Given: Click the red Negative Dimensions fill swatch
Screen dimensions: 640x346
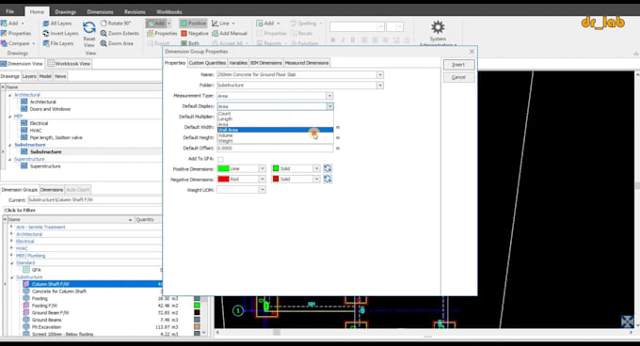Looking at the screenshot, I should pos(276,179).
